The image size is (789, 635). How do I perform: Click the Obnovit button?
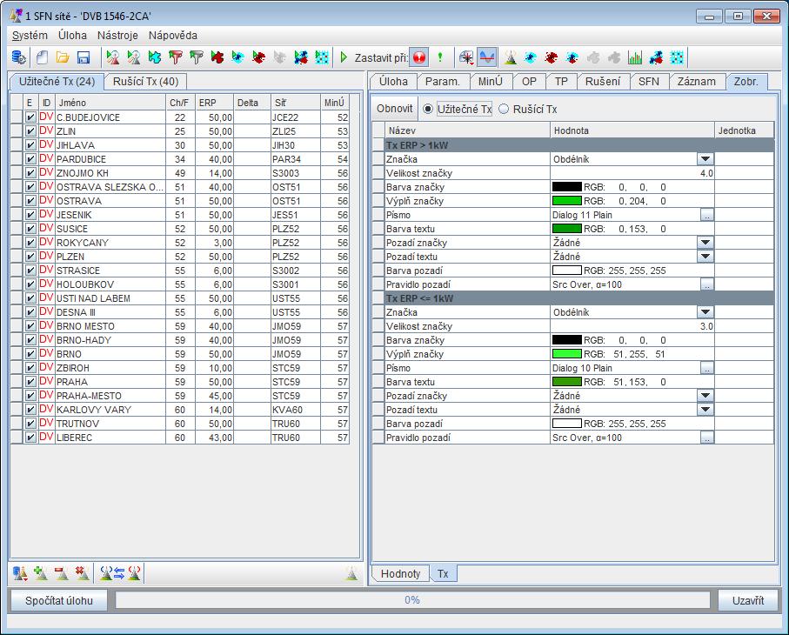[x=395, y=109]
